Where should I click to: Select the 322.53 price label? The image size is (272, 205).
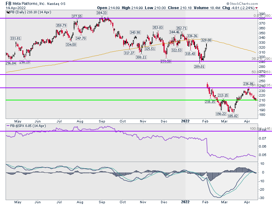pos(176,50)
